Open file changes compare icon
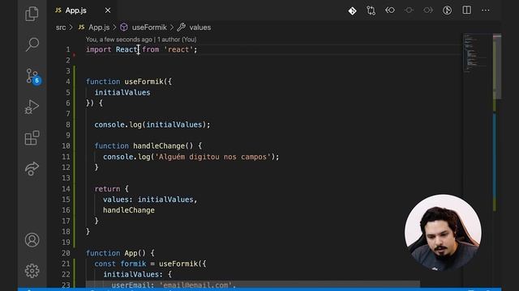Viewport: 519px width, 291px height. (371, 11)
